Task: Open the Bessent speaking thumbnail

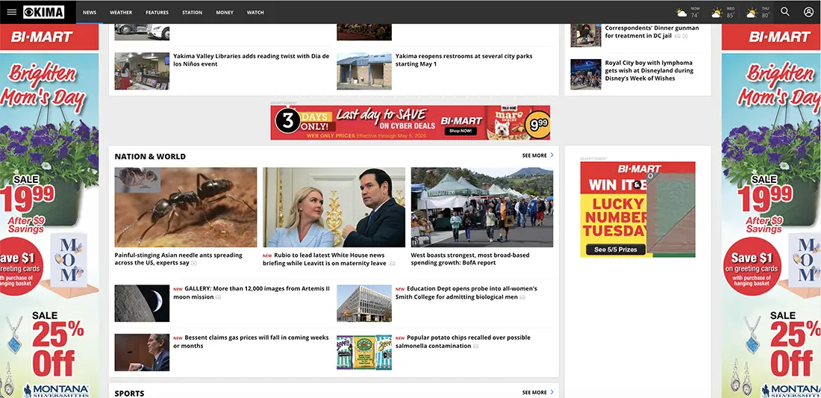Action: tap(142, 352)
